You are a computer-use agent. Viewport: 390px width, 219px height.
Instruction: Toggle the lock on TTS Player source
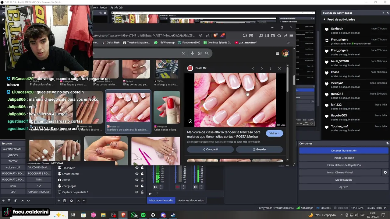[x=142, y=168]
